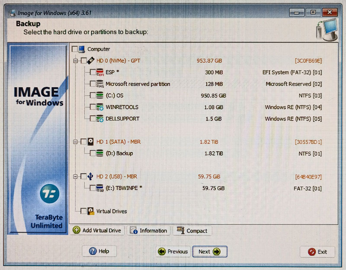
Task: Click the TeraByte Unlimited round logo
Action: (50, 194)
